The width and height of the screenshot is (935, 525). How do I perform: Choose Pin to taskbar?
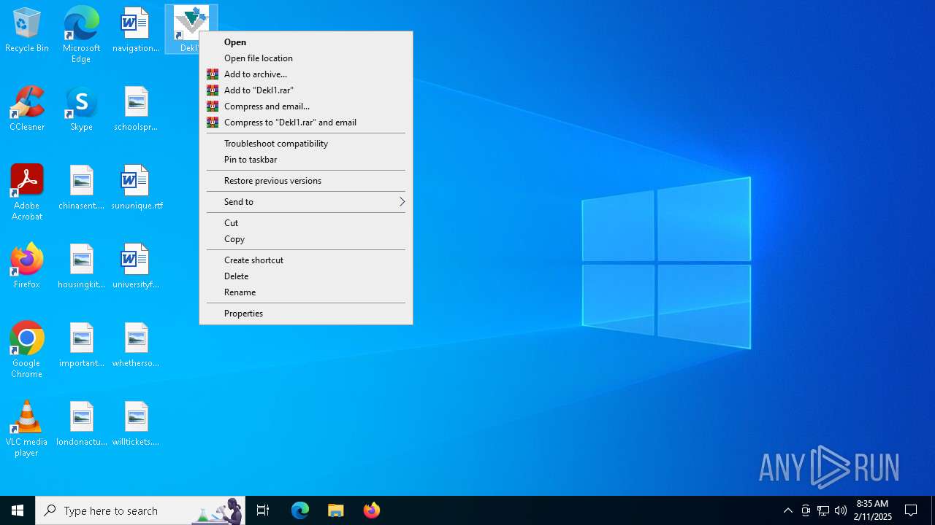305,160
